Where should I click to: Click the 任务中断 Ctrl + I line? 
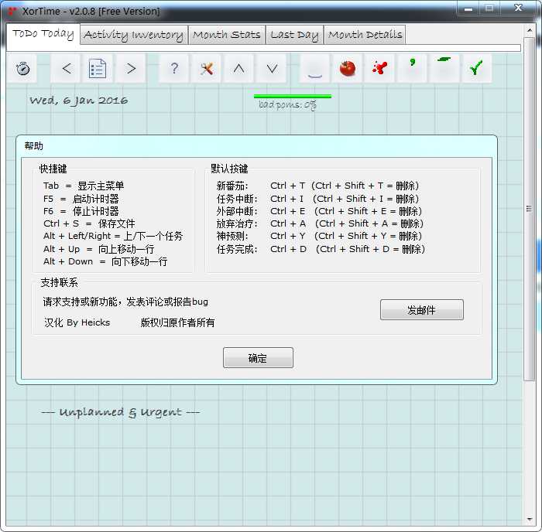317,199
